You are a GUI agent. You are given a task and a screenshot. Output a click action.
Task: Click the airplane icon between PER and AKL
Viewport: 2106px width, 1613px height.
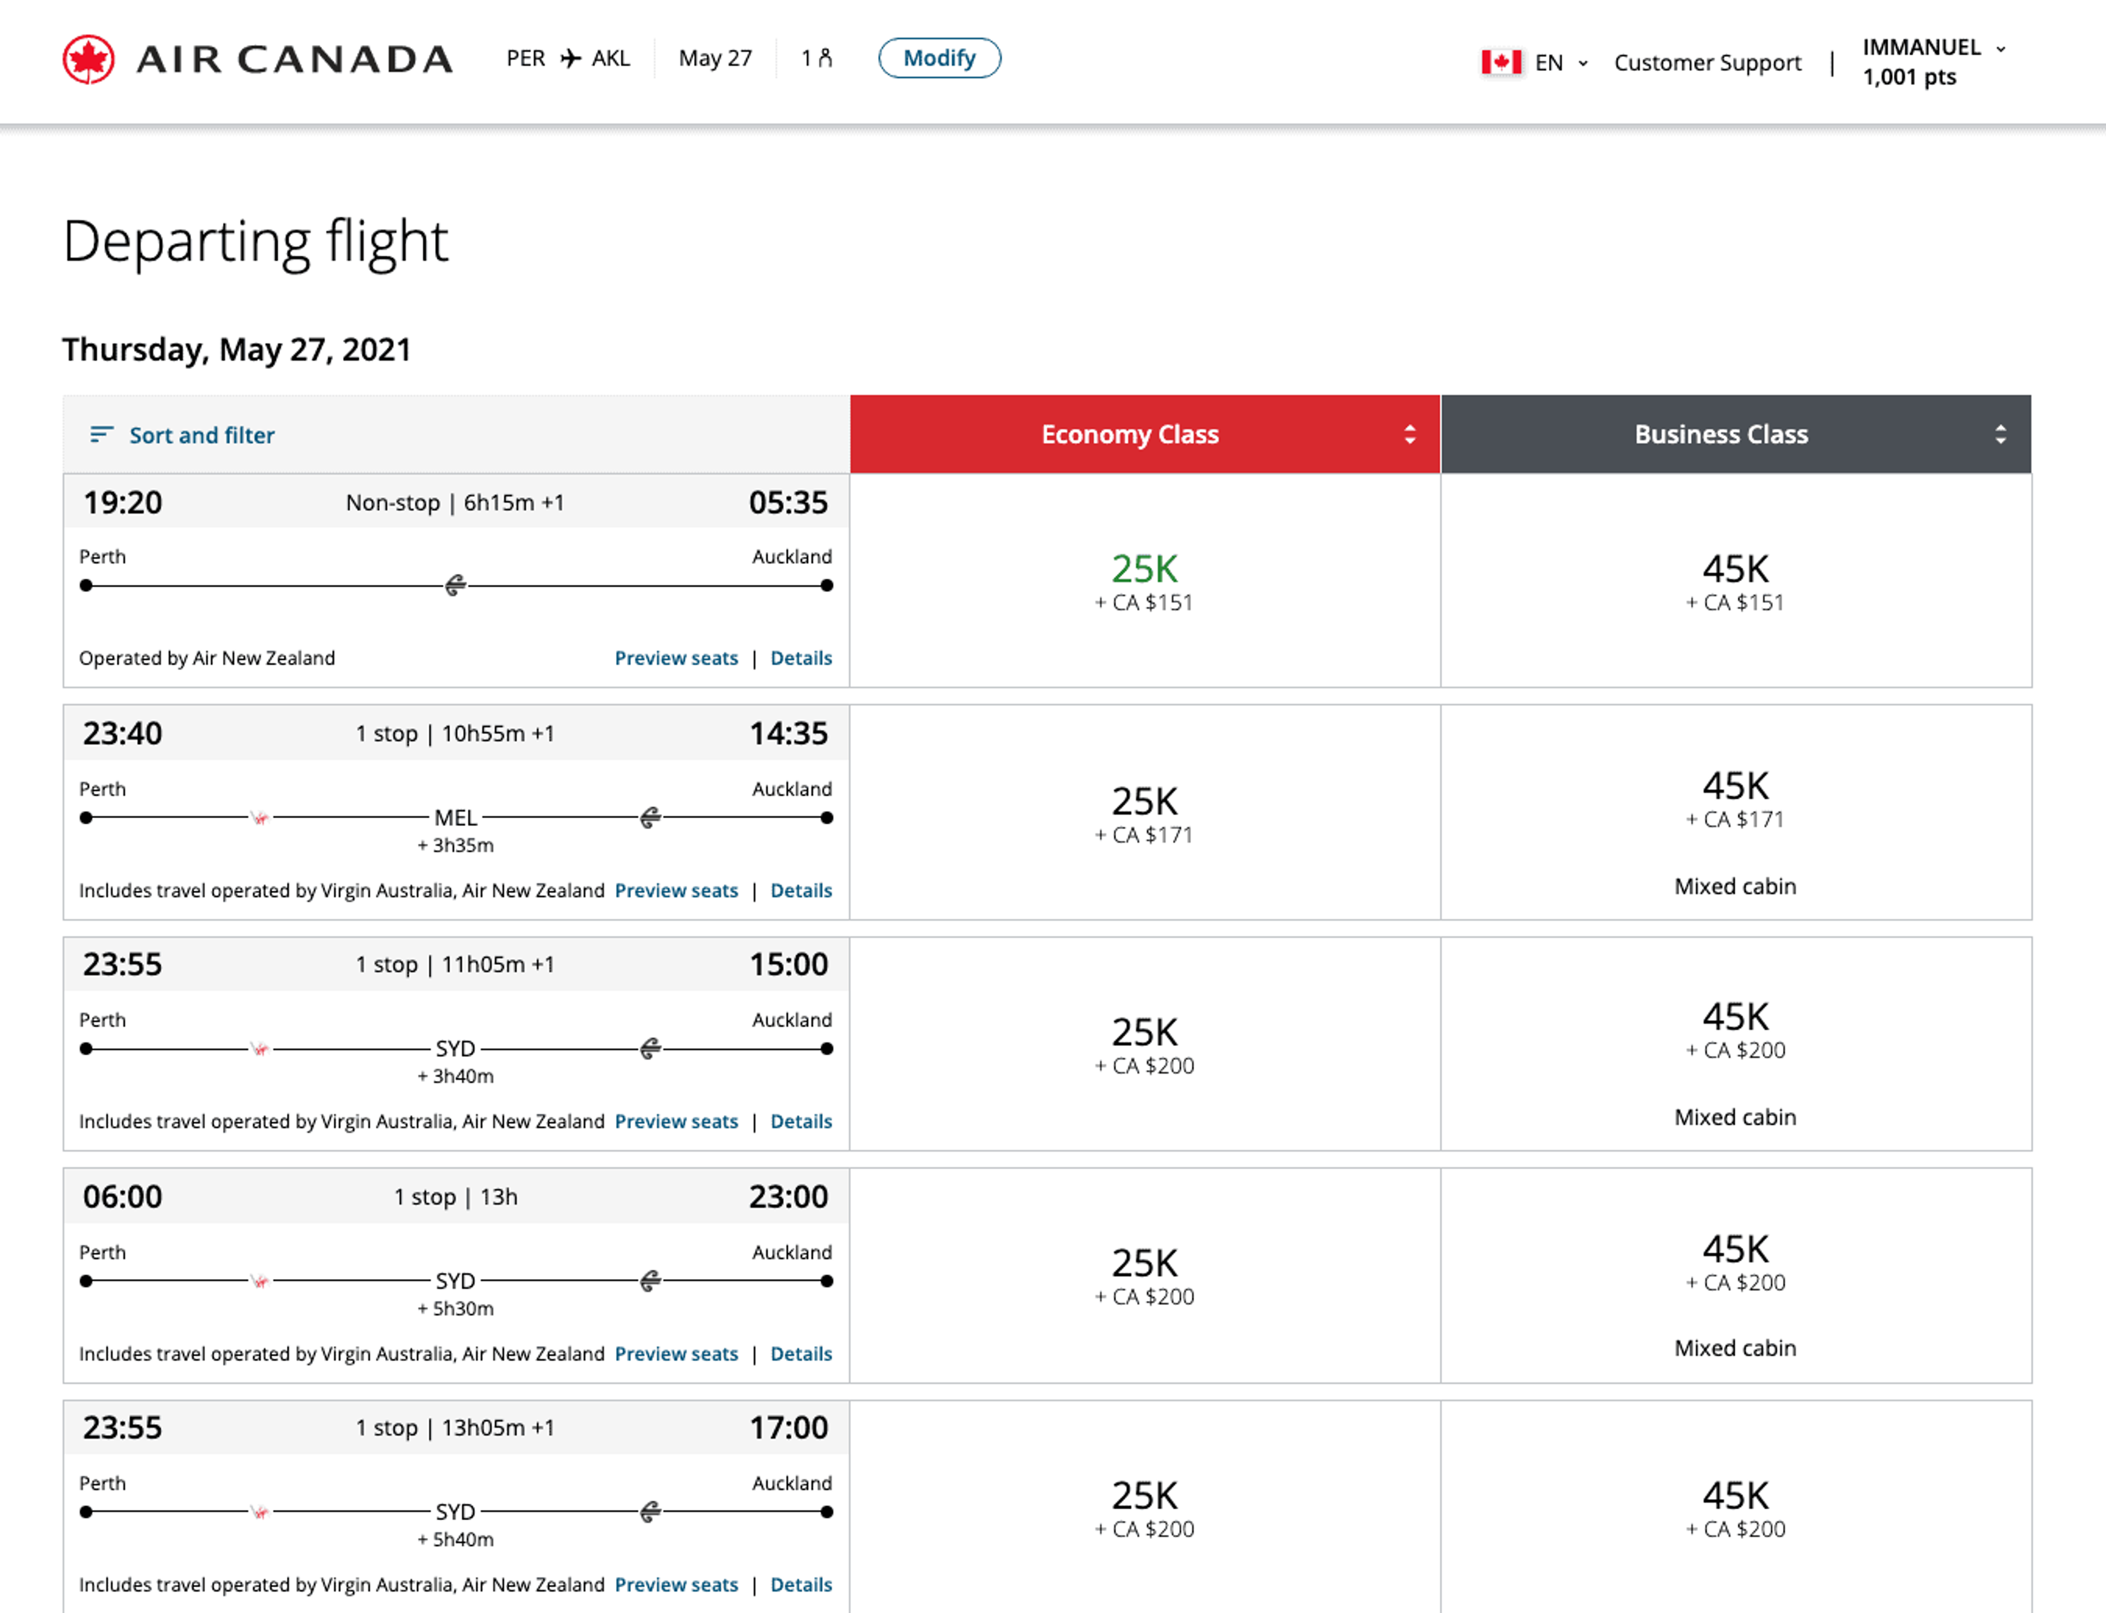point(570,59)
